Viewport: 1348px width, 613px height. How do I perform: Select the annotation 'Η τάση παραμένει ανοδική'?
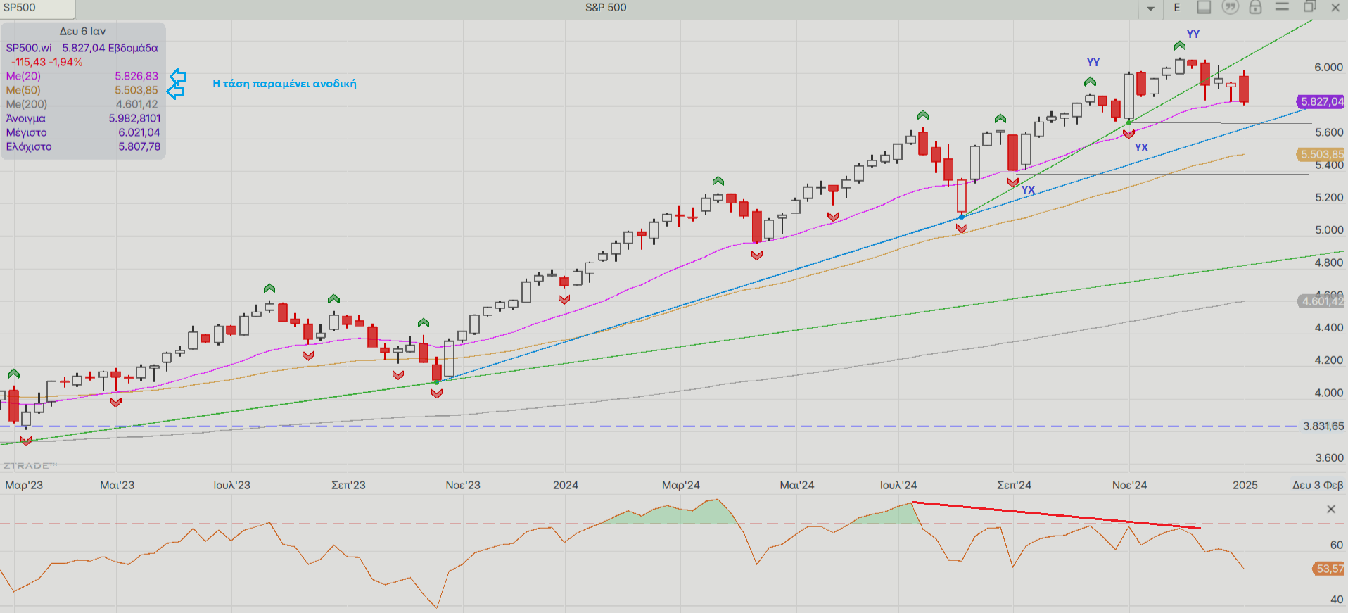(284, 83)
